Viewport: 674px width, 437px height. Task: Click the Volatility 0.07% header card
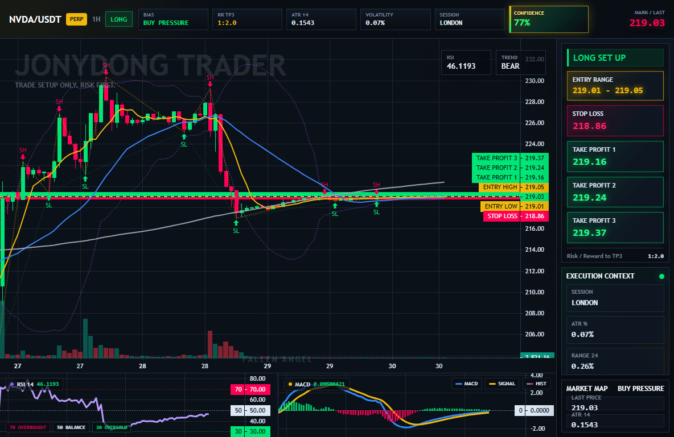pos(396,19)
